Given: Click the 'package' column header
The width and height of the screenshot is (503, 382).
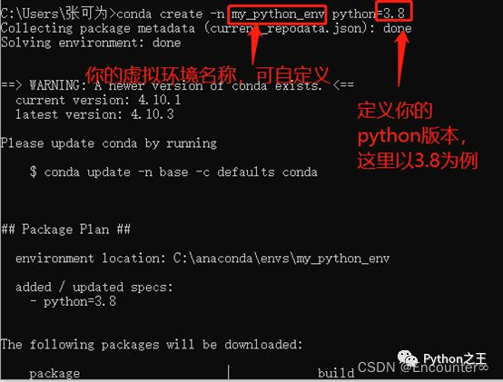Looking at the screenshot, I should click(54, 373).
